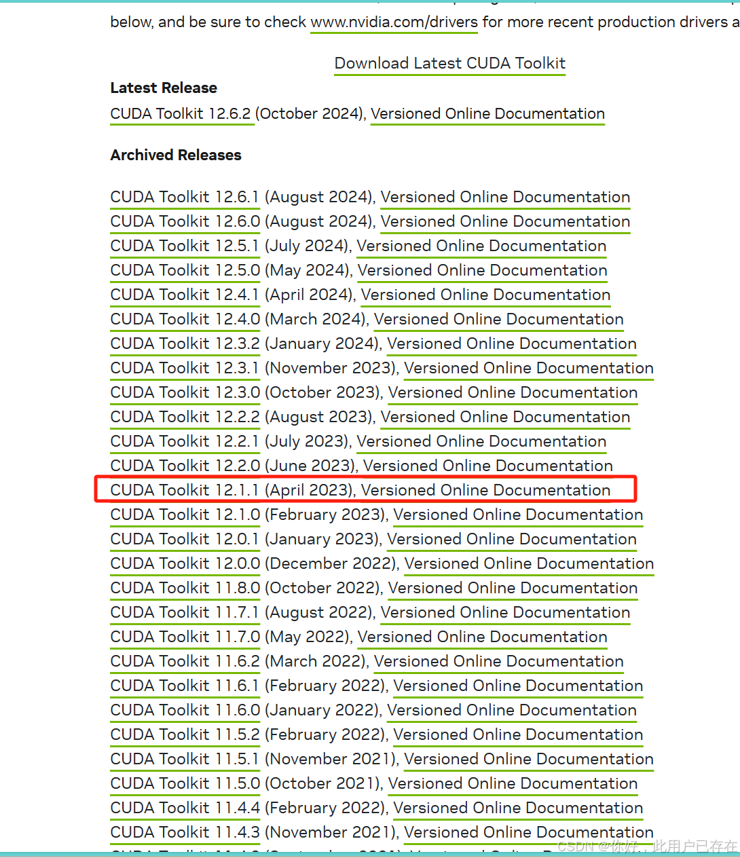This screenshot has width=740, height=858.
Task: Open CUDA Toolkit 12.4.0 link
Action: tap(185, 319)
